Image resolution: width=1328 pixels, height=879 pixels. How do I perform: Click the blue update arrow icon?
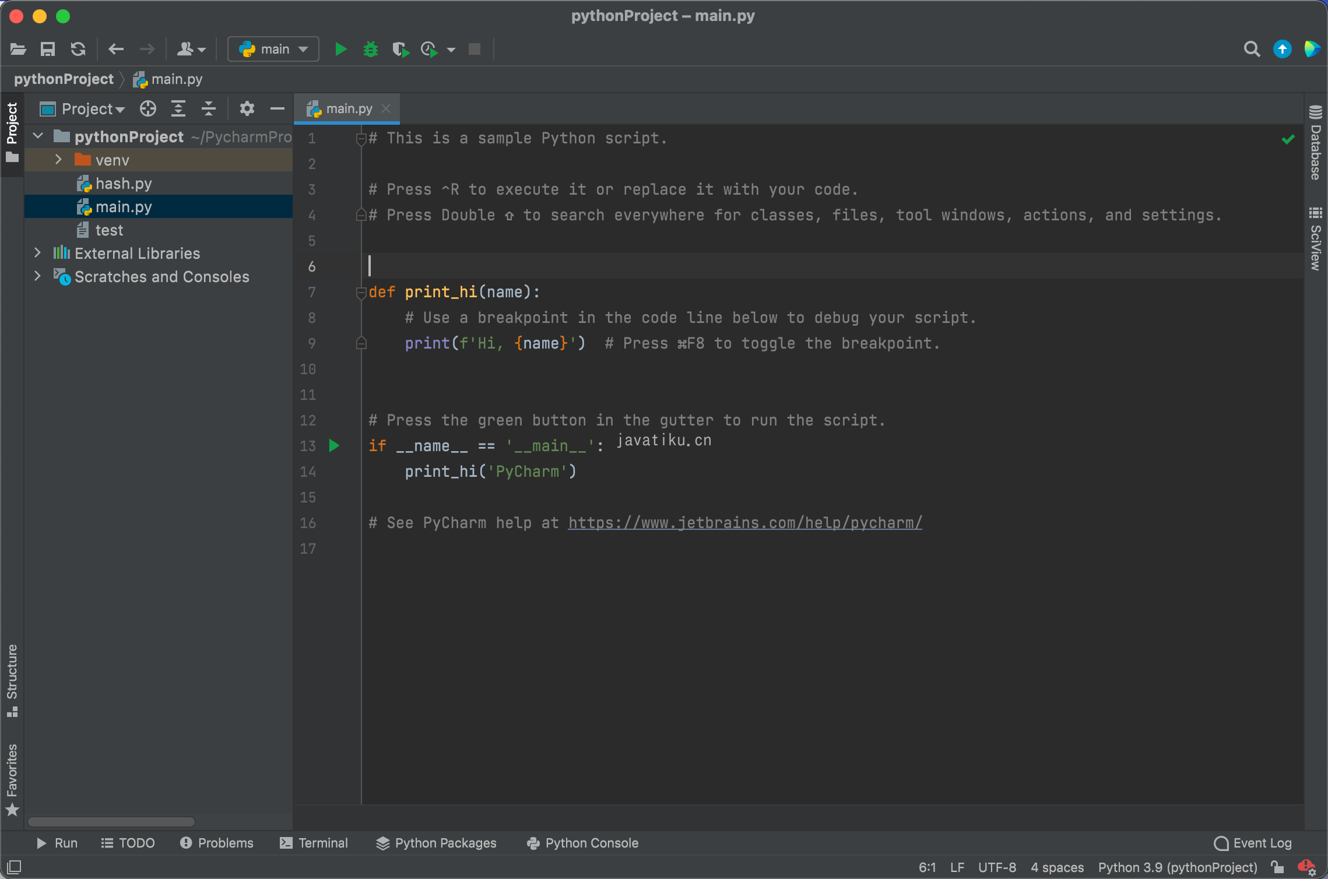(x=1282, y=49)
